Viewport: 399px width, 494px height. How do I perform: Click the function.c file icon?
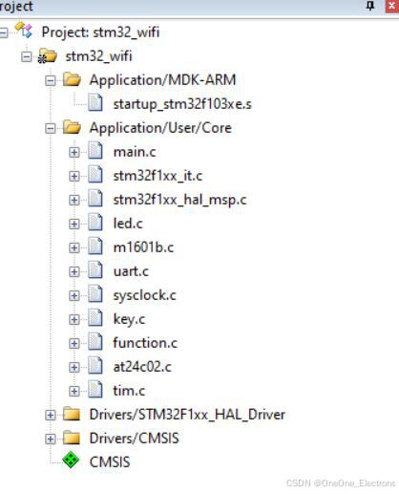pyautogui.click(x=95, y=342)
